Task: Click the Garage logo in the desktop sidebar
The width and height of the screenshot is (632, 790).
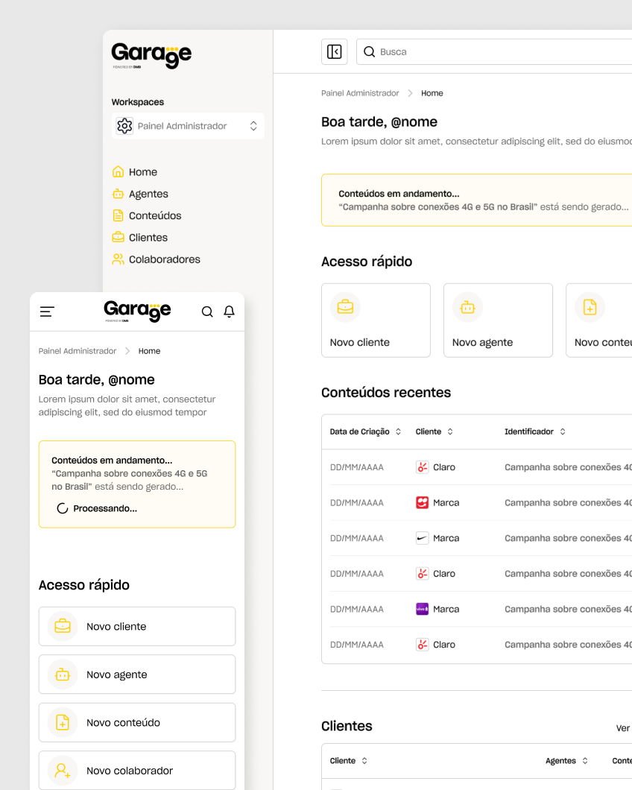Action: (151, 55)
